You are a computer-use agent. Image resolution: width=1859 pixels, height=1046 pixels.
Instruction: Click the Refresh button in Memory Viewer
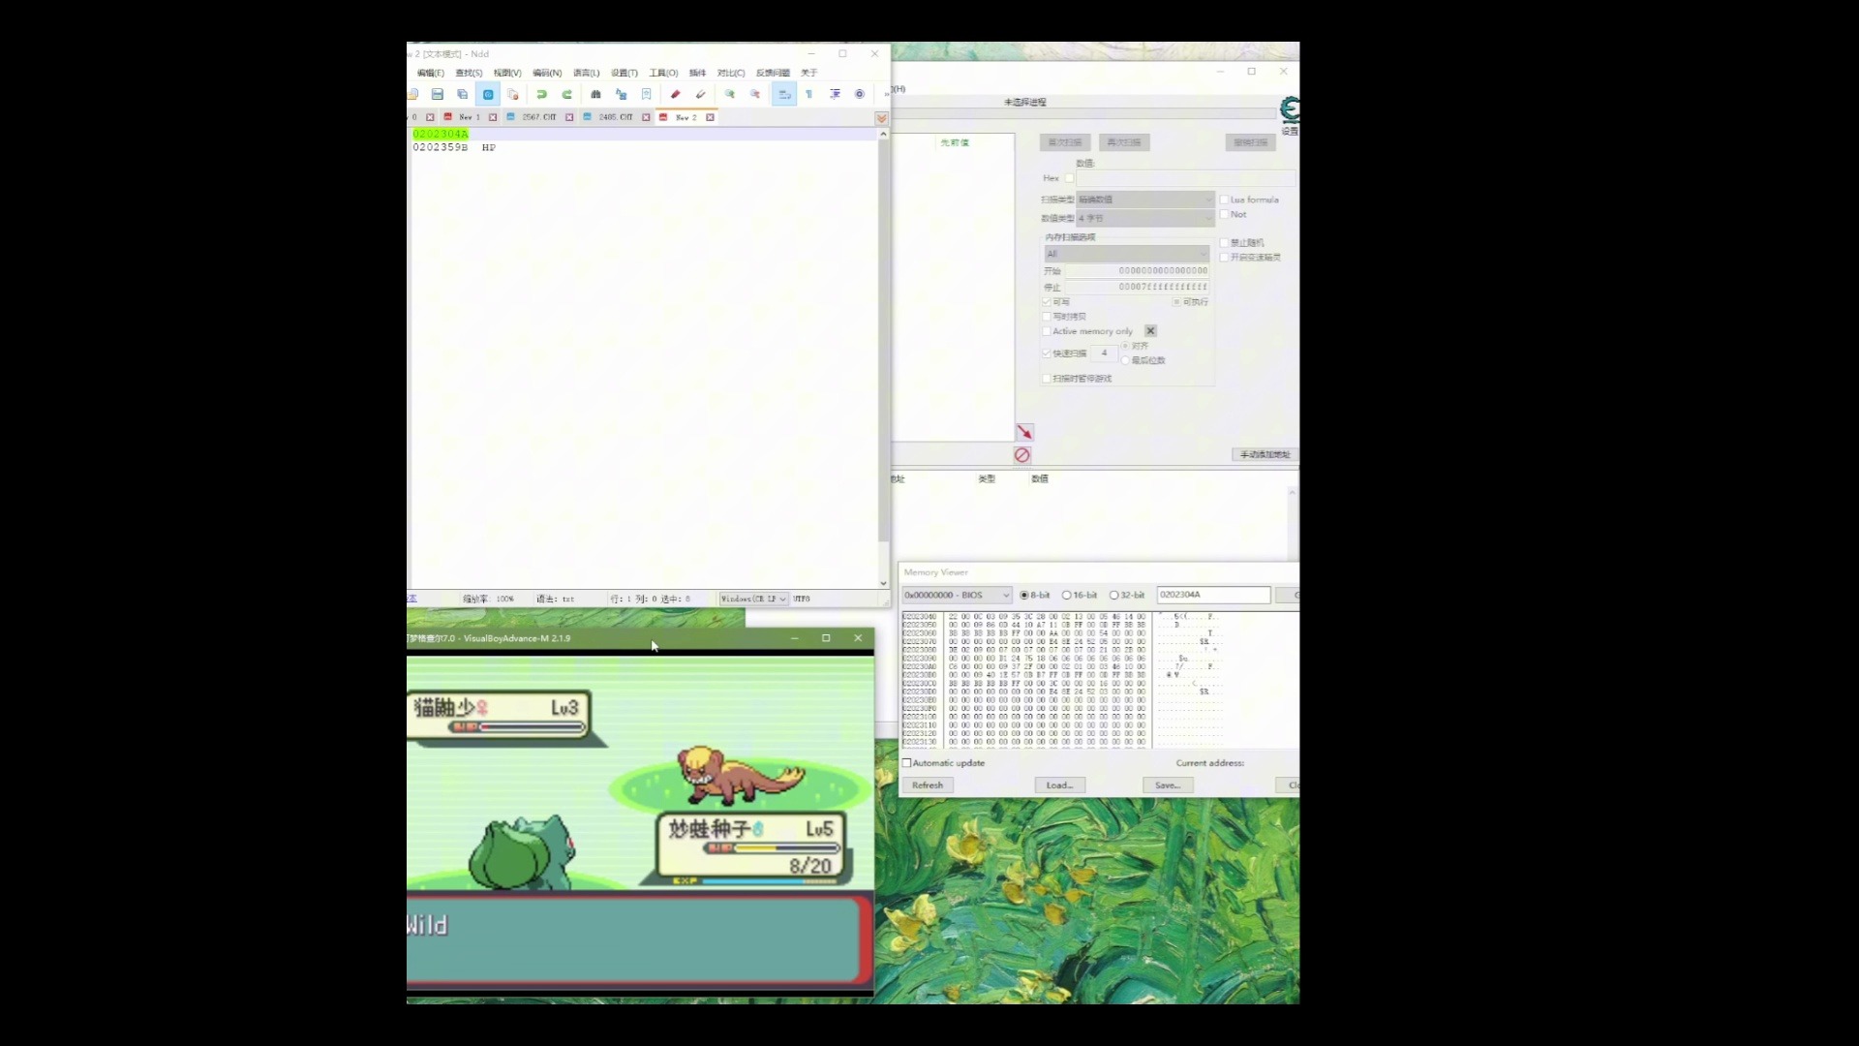[928, 785]
